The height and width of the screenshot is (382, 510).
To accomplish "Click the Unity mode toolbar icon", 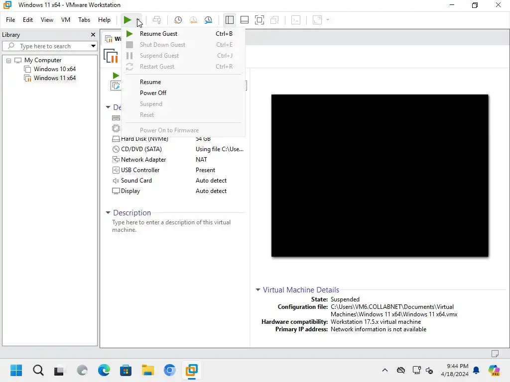I will [274, 20].
